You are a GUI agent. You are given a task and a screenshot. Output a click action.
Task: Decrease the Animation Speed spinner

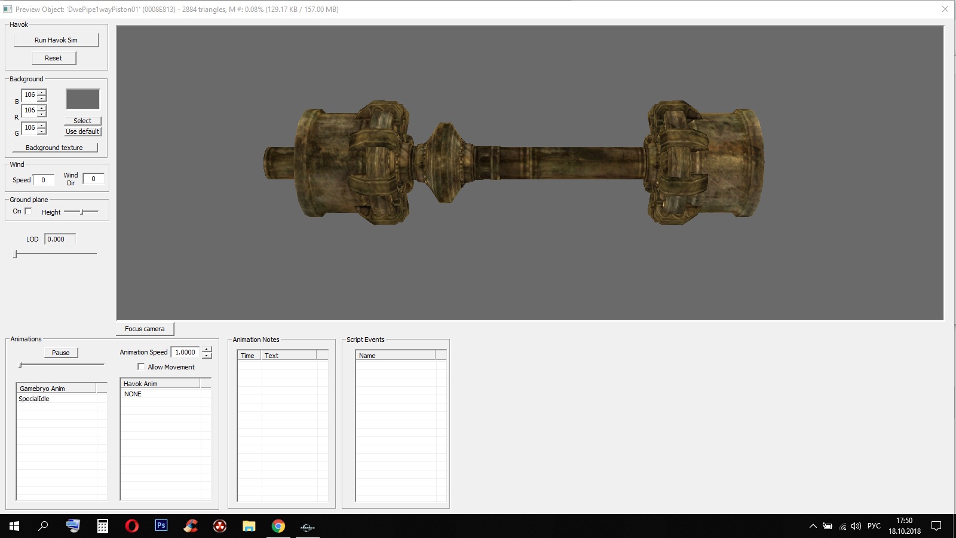pos(207,355)
